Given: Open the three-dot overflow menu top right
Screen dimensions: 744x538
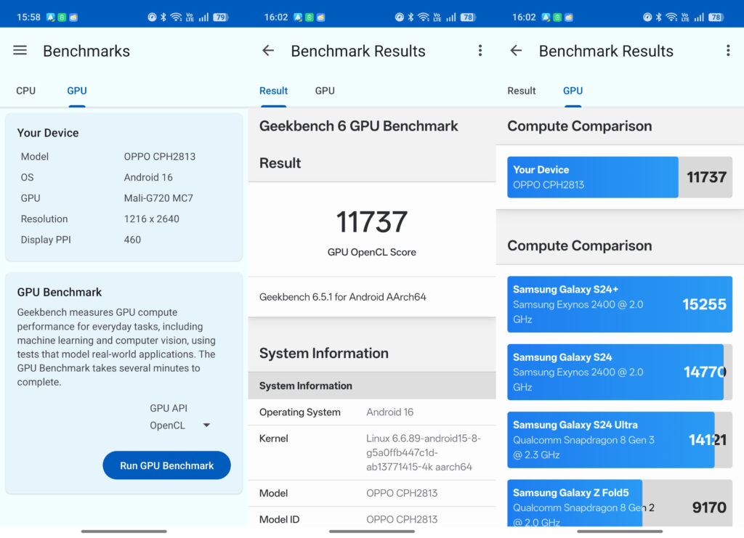Looking at the screenshot, I should click(x=480, y=50).
